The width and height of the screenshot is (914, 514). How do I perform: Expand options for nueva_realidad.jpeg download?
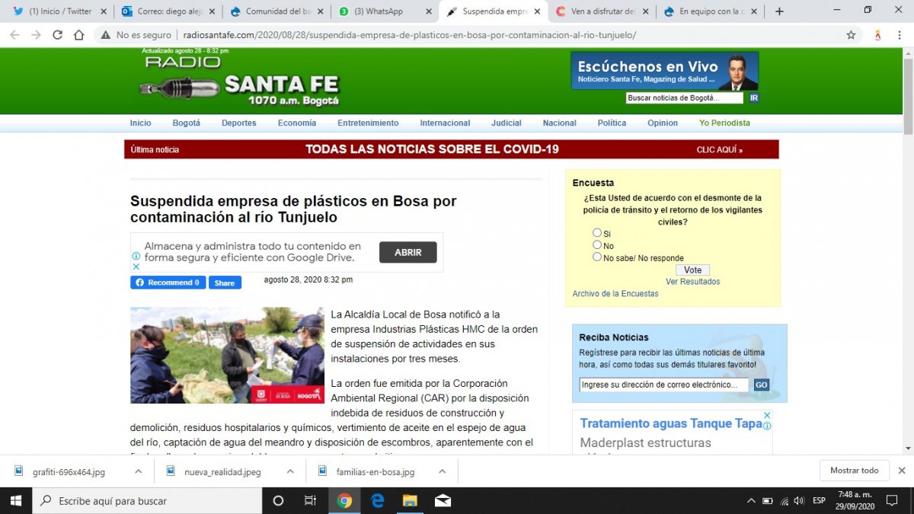290,471
